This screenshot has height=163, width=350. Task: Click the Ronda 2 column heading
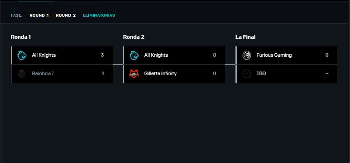(134, 37)
